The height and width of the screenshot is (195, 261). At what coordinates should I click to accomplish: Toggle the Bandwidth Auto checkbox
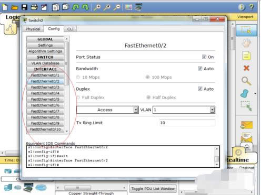tap(200, 69)
